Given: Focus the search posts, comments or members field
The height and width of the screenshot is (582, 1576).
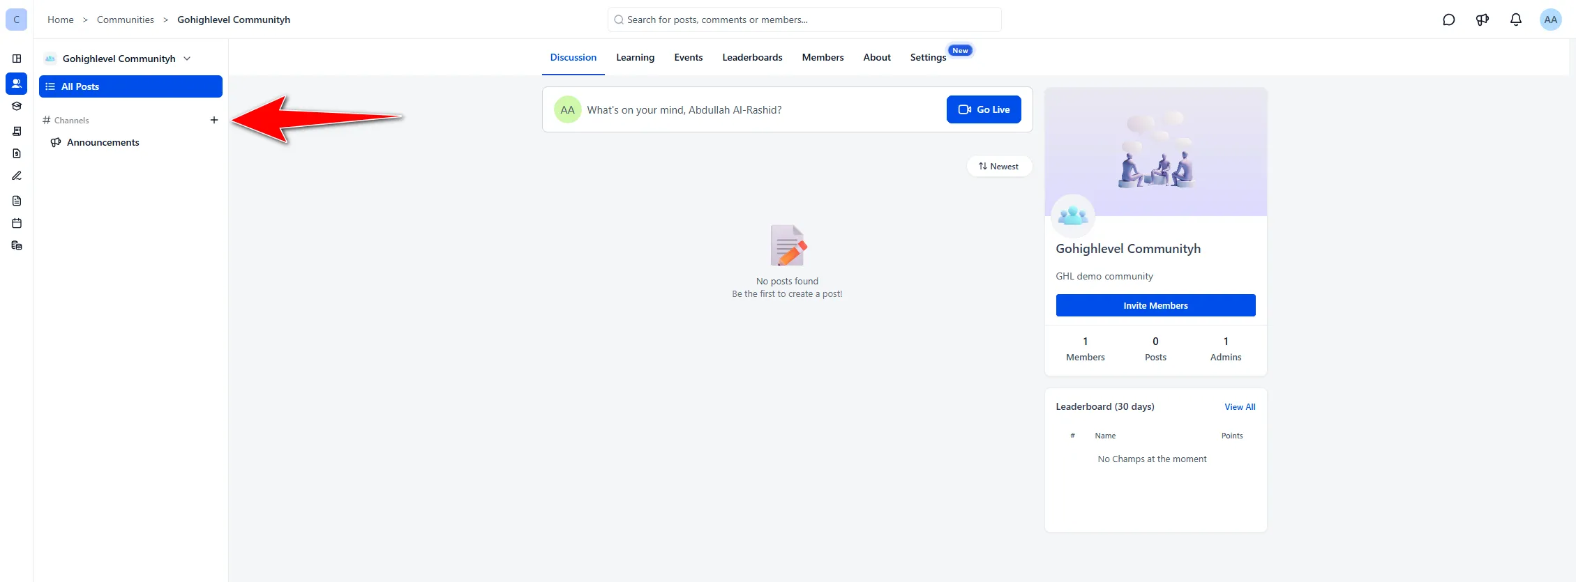Looking at the screenshot, I should tap(804, 20).
